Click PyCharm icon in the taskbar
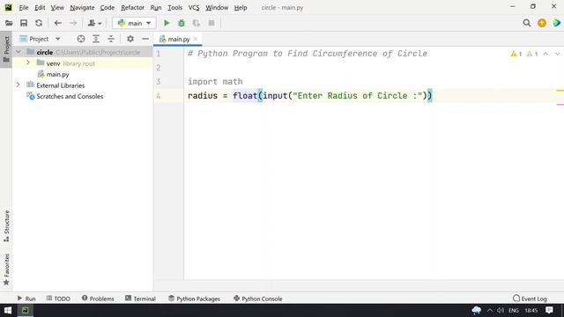564x317 pixels. pyautogui.click(x=26, y=310)
